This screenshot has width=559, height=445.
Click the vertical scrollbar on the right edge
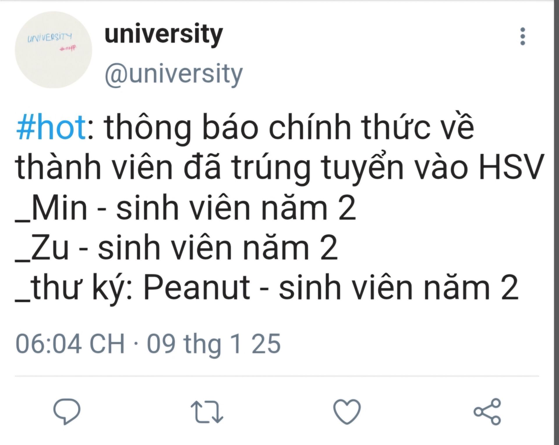coord(556,223)
